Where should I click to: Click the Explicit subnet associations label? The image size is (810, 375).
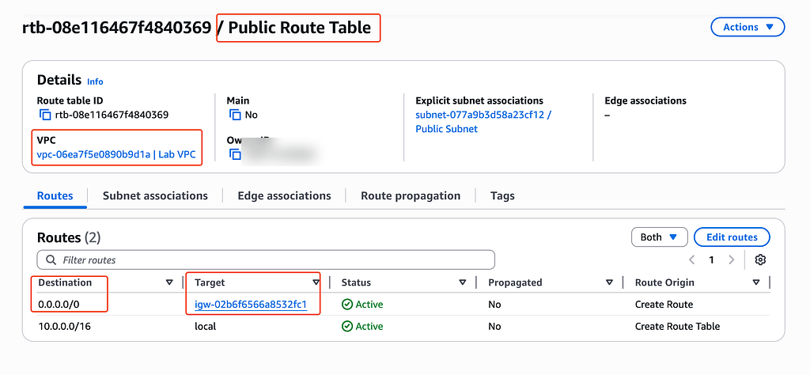[479, 100]
